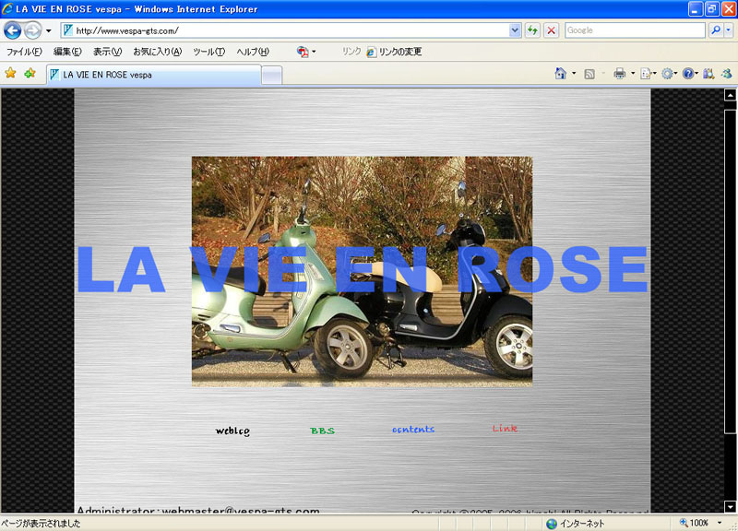Open the お気に入り(A) menu
Image resolution: width=738 pixels, height=531 pixels.
[157, 52]
